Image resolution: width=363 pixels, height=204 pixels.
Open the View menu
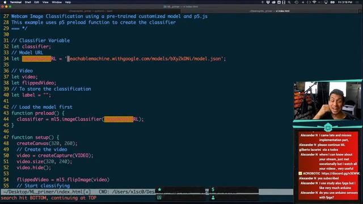click(45, 2)
